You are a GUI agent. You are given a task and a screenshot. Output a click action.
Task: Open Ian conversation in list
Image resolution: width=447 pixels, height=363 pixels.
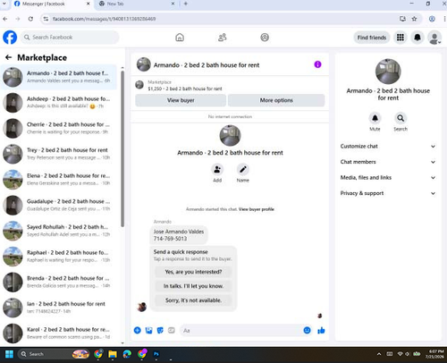(x=58, y=308)
